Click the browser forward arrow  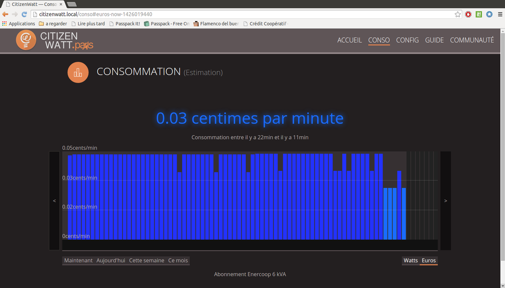pos(15,14)
